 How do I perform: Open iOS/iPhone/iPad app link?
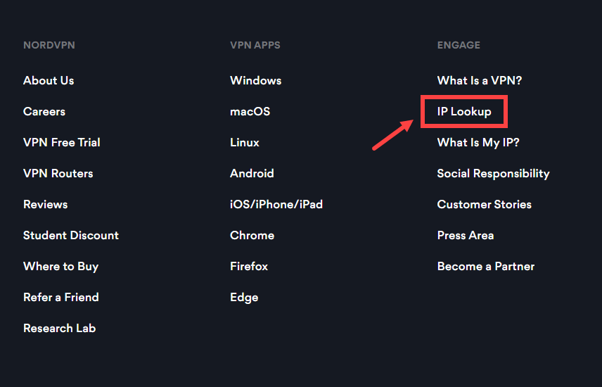click(276, 205)
